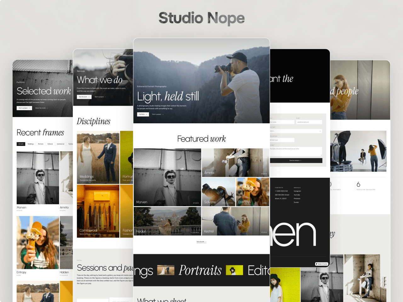Switch to the Portraits filter tab
The image size is (403, 302).
41,144
